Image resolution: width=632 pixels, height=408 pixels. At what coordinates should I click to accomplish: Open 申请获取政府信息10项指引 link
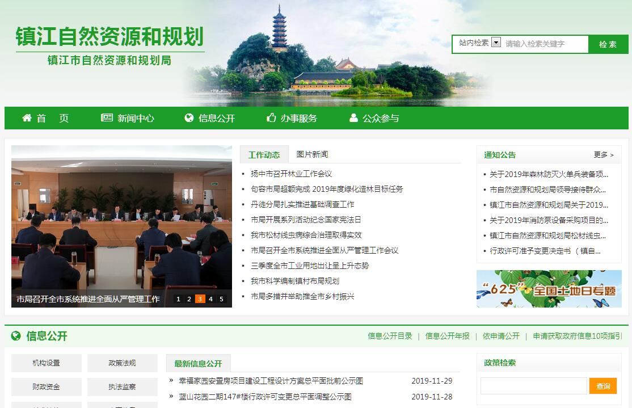577,336
